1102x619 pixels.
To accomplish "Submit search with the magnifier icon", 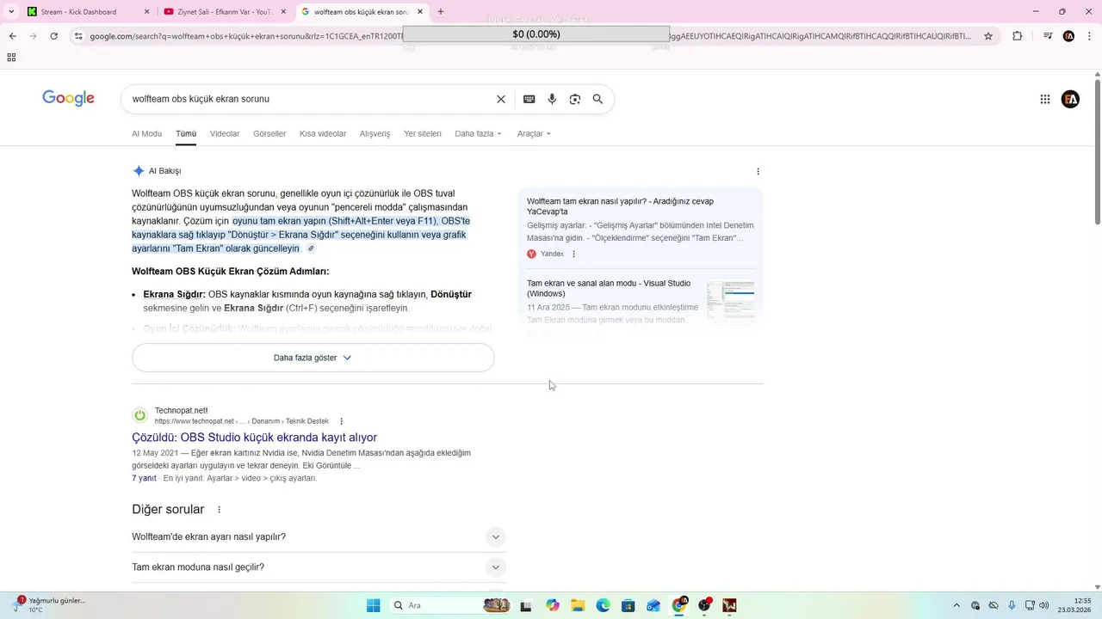I will click(597, 99).
